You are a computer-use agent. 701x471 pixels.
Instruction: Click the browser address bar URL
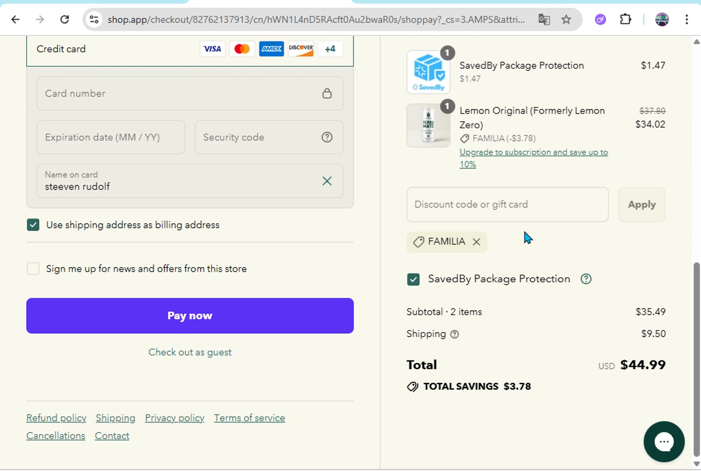(316, 19)
